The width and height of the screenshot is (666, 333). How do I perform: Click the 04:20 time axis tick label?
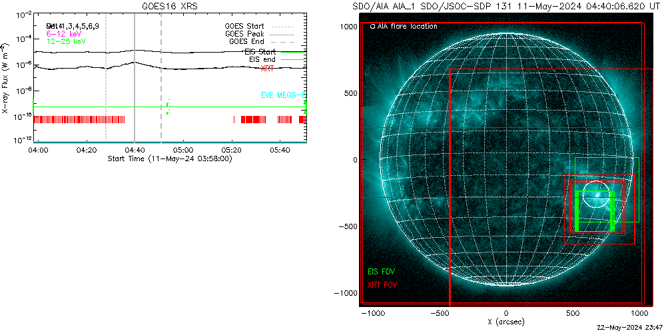pos(87,151)
